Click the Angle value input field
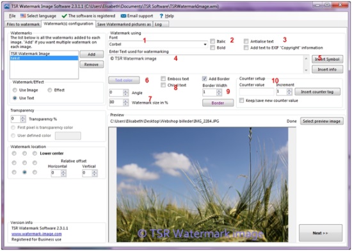The image size is (352, 251). 116,93
